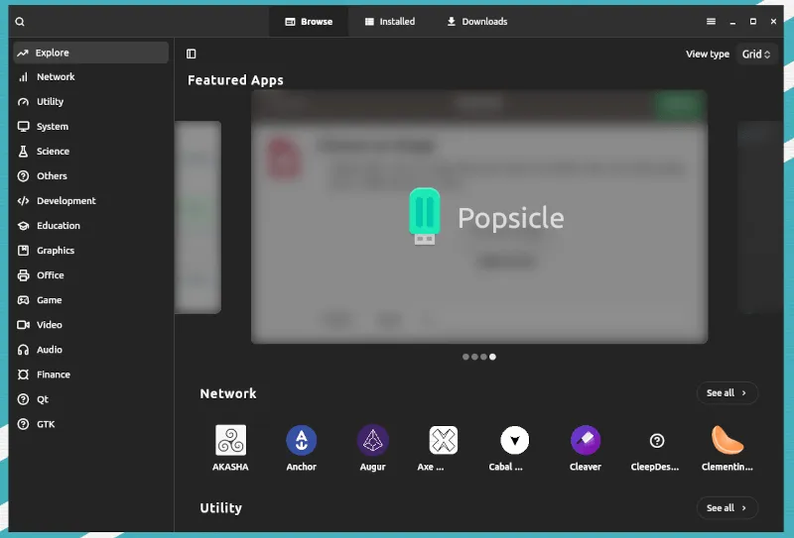Switch to the Installed tab

(389, 22)
